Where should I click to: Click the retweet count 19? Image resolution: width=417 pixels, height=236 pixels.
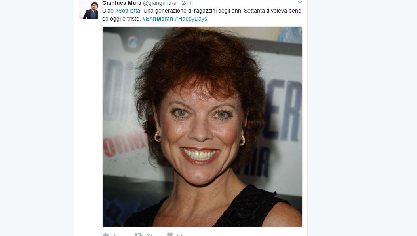coord(149,235)
